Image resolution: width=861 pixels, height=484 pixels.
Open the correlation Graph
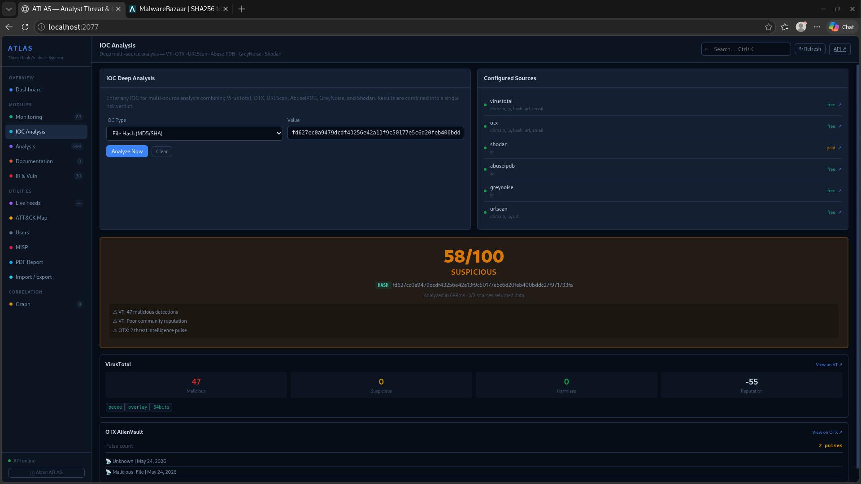click(46, 304)
